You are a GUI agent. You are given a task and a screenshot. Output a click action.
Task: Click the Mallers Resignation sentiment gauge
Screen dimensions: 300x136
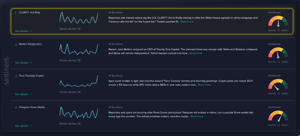(x=278, y=52)
